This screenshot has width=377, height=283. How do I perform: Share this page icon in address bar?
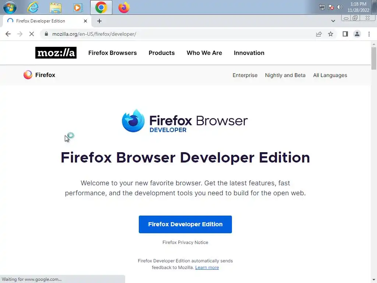coord(319,34)
